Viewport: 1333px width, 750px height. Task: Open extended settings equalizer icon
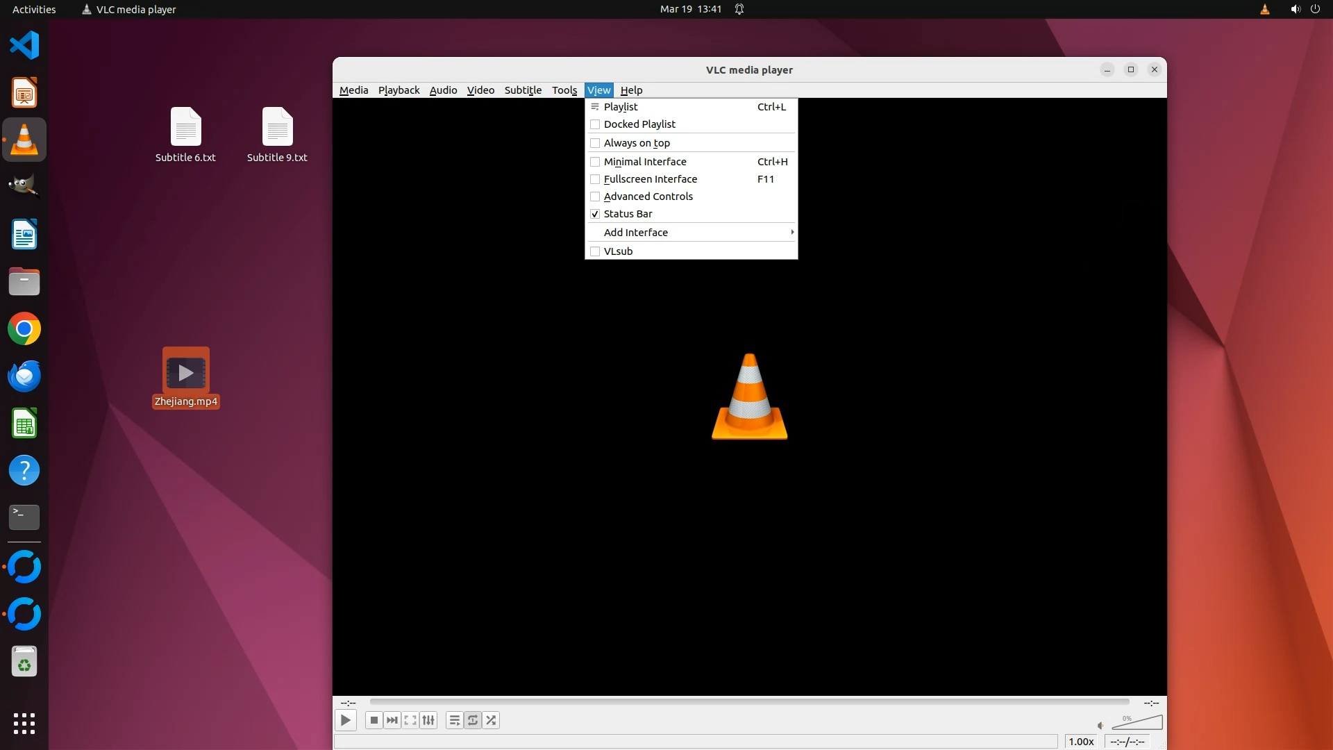click(x=428, y=720)
